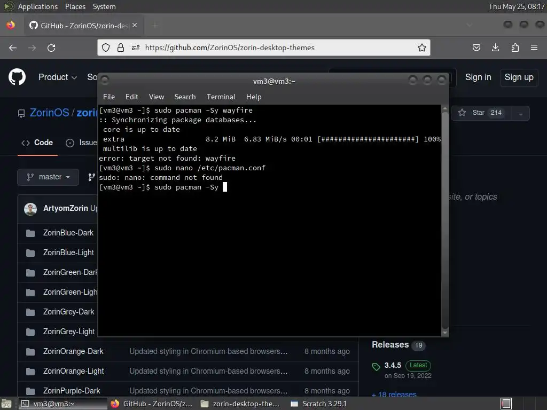Click the release tag icon beside 3.4.5

pyautogui.click(x=376, y=366)
